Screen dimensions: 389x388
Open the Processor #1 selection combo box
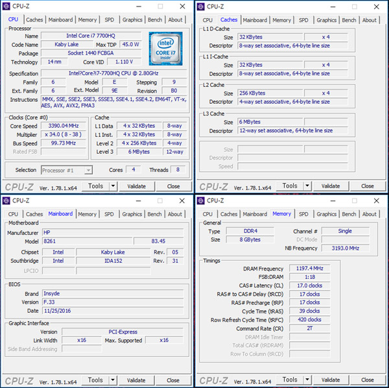tap(67, 170)
